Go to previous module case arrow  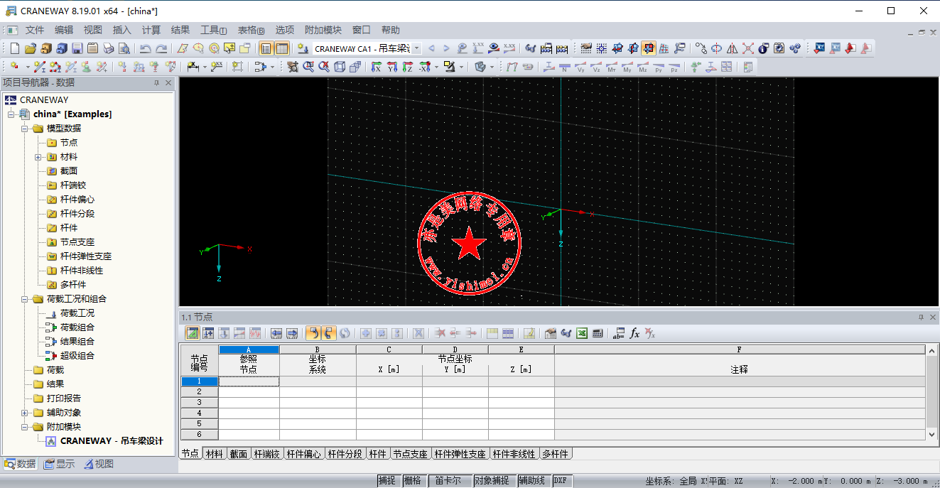click(431, 48)
